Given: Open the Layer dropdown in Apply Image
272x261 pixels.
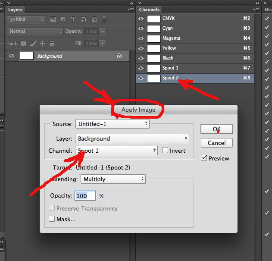Looking at the screenshot, I should pyautogui.click(x=132, y=138).
